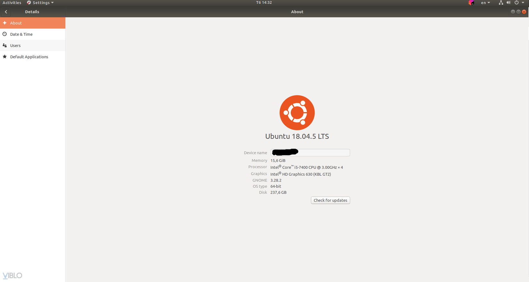Click the Disk value 237,6 GB
529x282 pixels.
[278, 192]
